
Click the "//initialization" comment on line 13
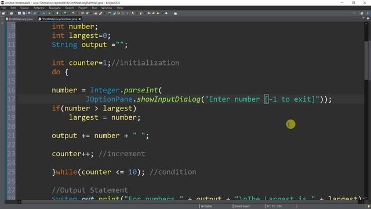145,63
